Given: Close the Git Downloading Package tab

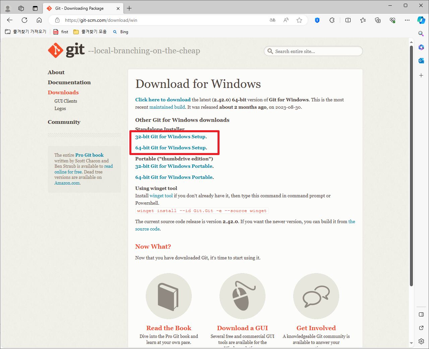Looking at the screenshot, I should pos(118,8).
